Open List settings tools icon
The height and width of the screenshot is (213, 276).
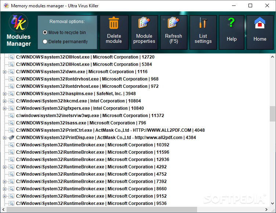(x=203, y=23)
